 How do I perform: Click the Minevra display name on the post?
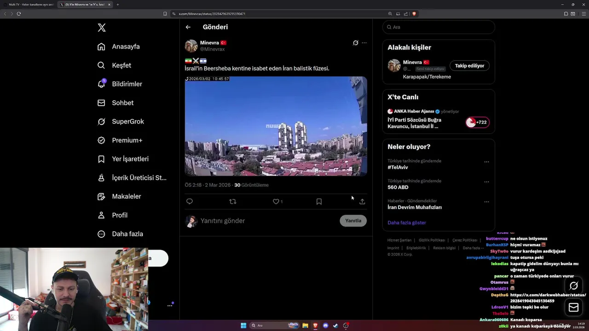209,43
